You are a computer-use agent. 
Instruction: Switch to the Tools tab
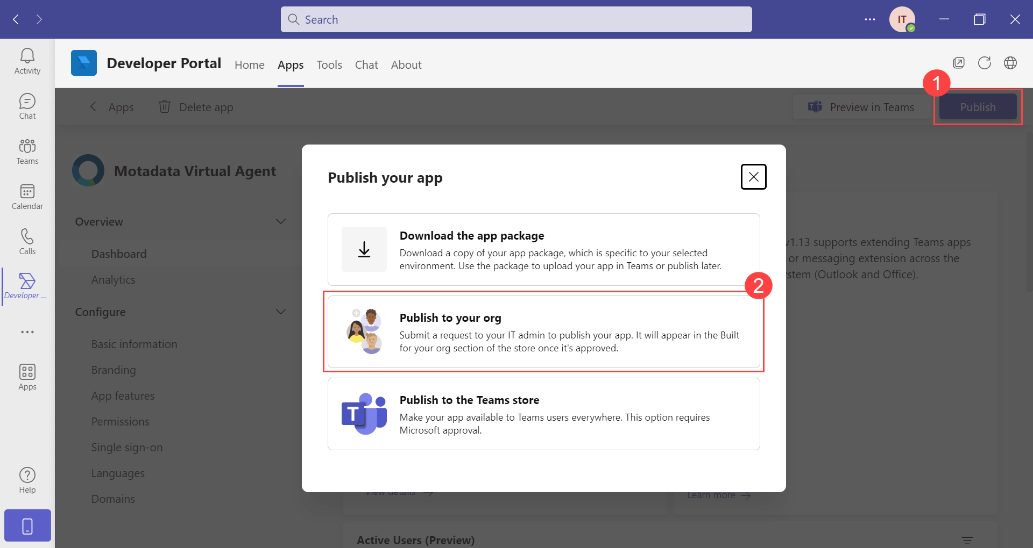click(329, 64)
